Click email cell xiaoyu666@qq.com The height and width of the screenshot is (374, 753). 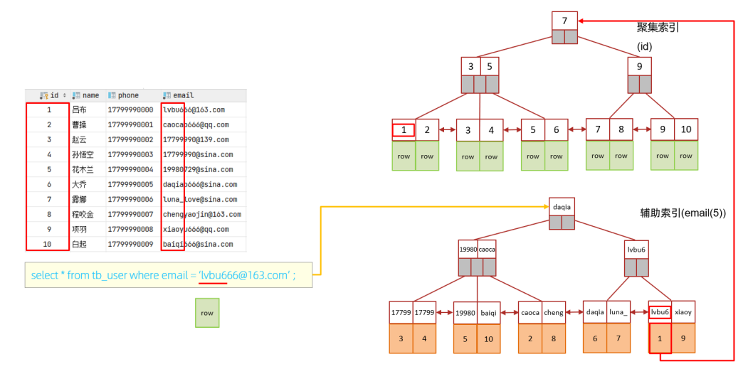tap(193, 230)
